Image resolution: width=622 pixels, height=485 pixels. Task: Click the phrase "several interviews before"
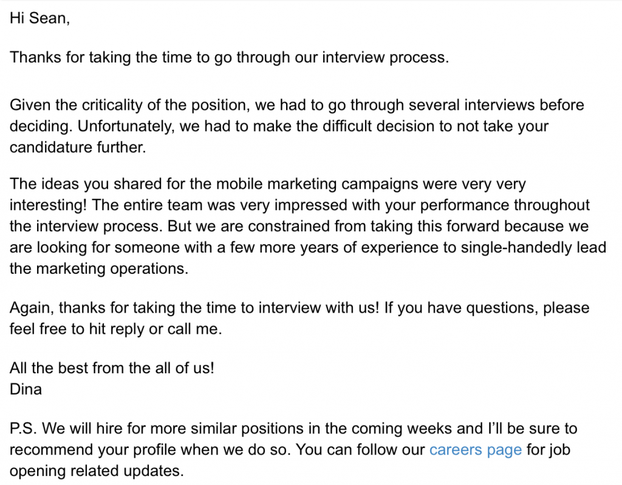pos(496,105)
